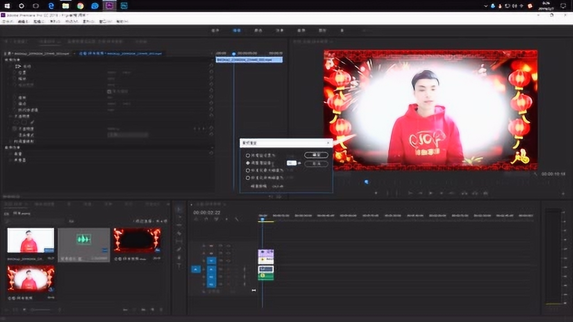
Task: Toggle the uniform scale checkbox in Effect Controls
Action: tap(109, 91)
